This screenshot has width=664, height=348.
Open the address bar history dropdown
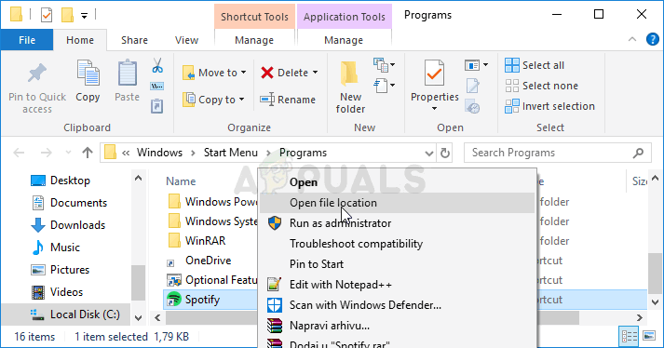(x=428, y=153)
